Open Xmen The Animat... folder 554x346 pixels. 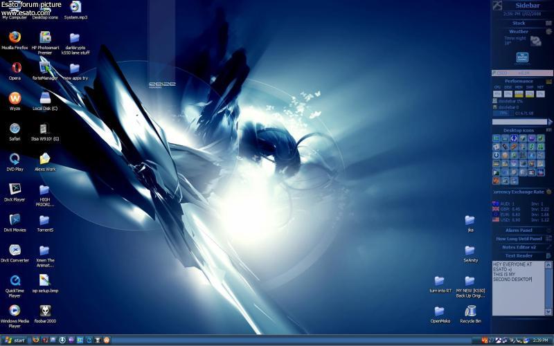click(45, 255)
